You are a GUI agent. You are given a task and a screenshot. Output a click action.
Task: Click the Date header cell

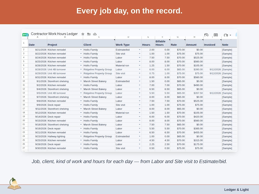click(38, 43)
